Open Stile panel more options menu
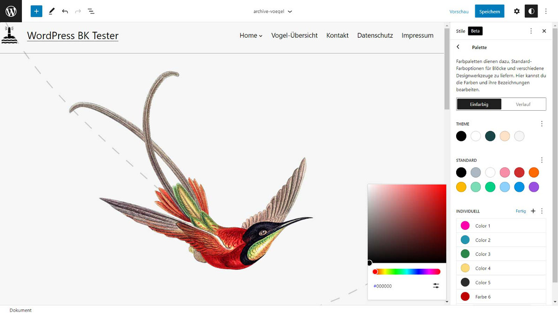The image size is (558, 314). tap(531, 31)
